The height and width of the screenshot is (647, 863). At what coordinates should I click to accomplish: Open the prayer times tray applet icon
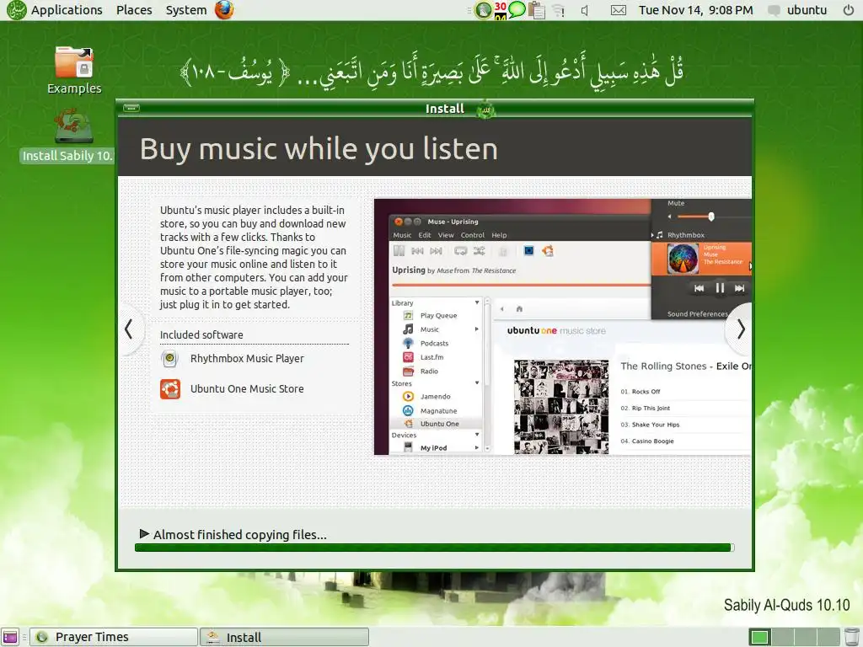(483, 10)
